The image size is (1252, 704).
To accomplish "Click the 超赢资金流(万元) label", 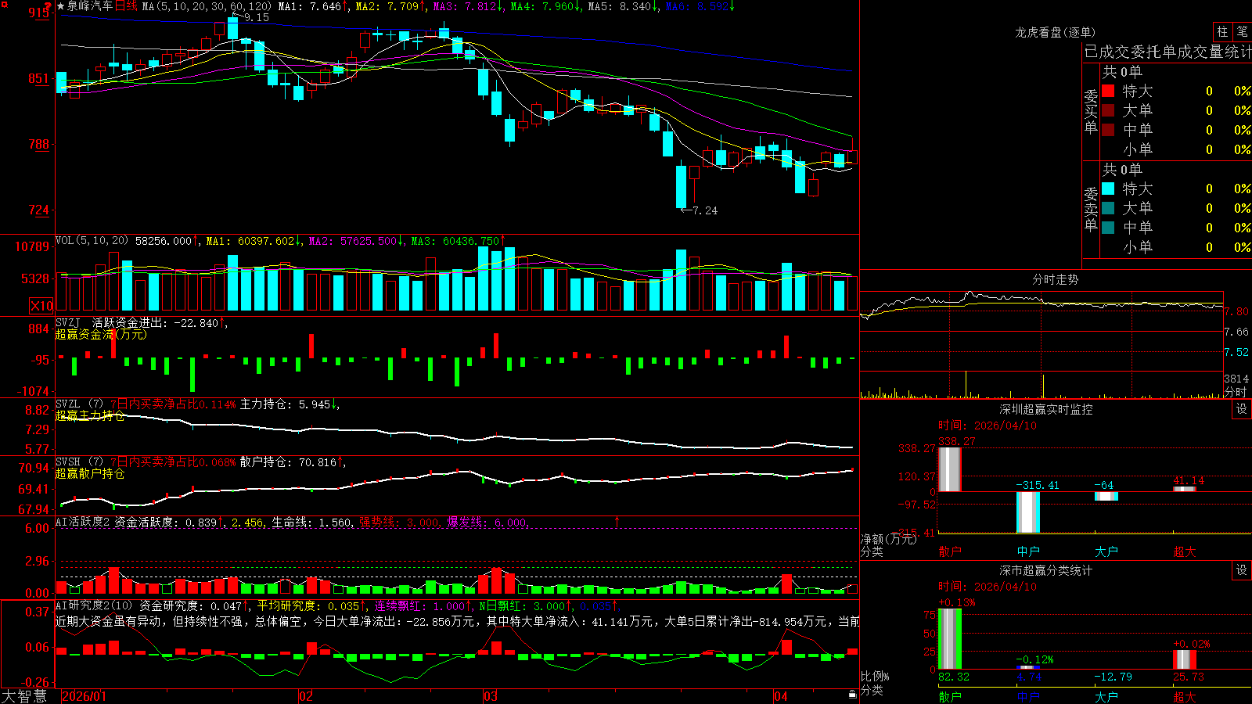I will point(101,334).
